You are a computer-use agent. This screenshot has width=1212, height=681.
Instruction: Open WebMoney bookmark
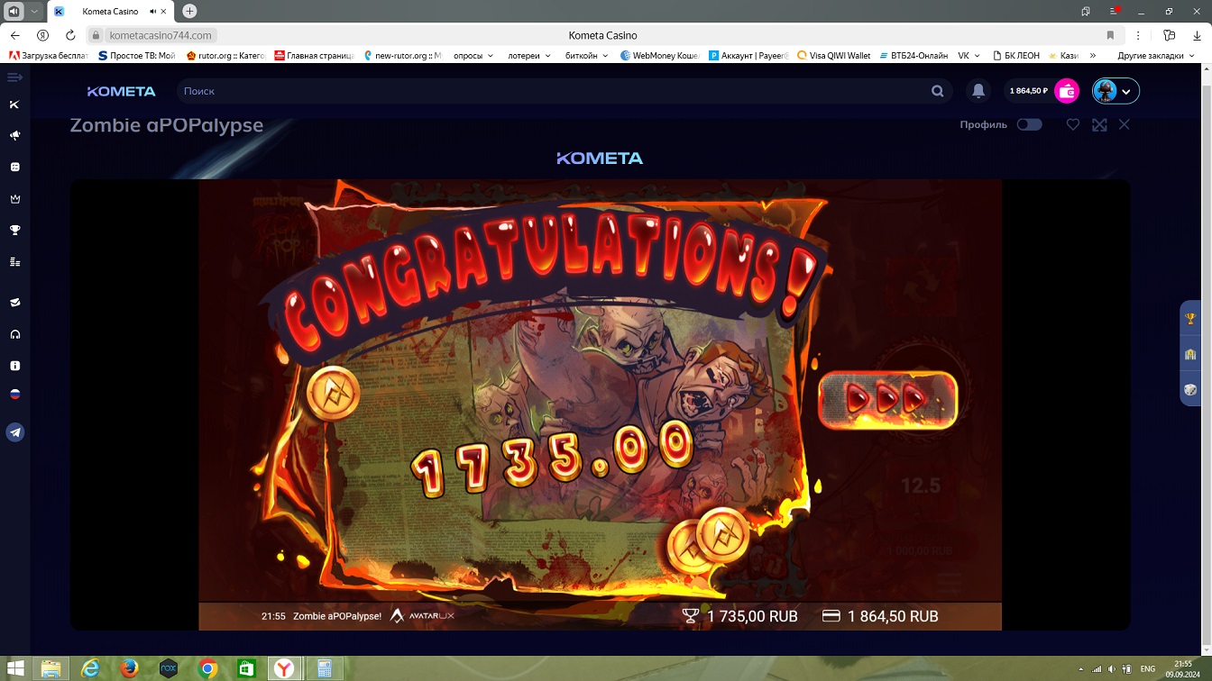click(660, 56)
